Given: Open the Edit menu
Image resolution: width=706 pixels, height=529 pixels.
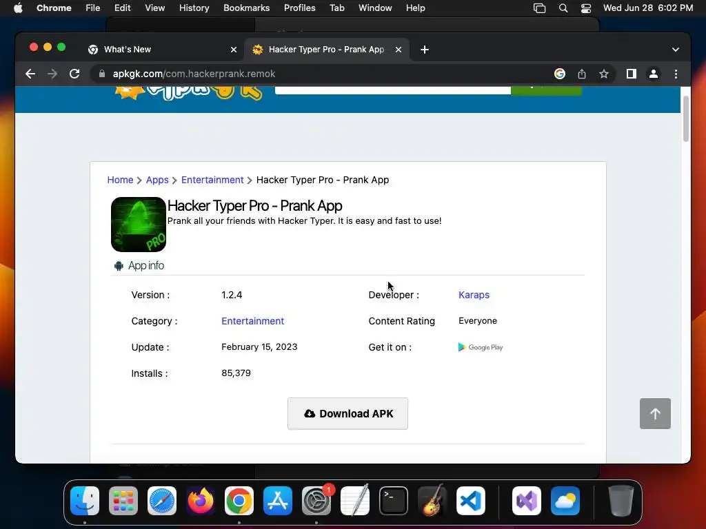Looking at the screenshot, I should click(x=123, y=8).
